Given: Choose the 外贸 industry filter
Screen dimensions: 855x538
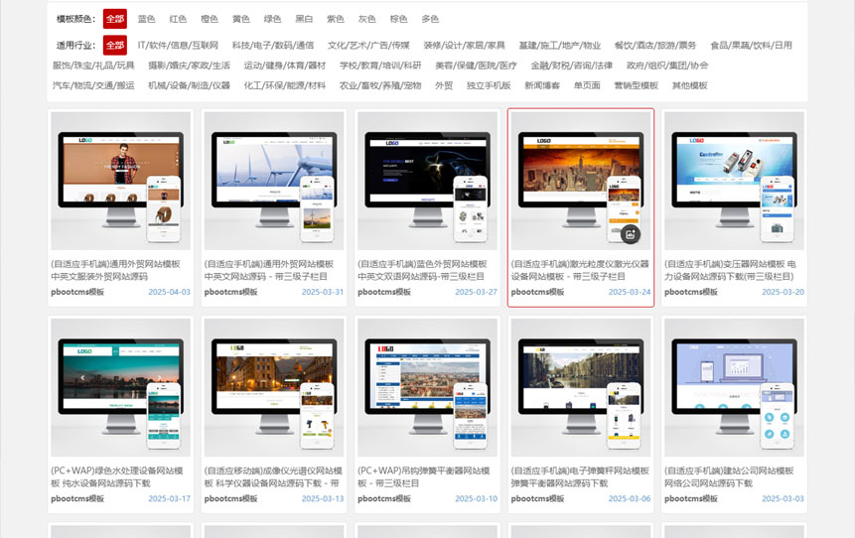Looking at the screenshot, I should pyautogui.click(x=444, y=85).
